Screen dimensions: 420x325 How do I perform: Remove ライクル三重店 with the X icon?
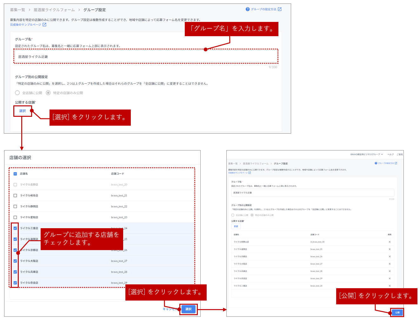coord(390,286)
